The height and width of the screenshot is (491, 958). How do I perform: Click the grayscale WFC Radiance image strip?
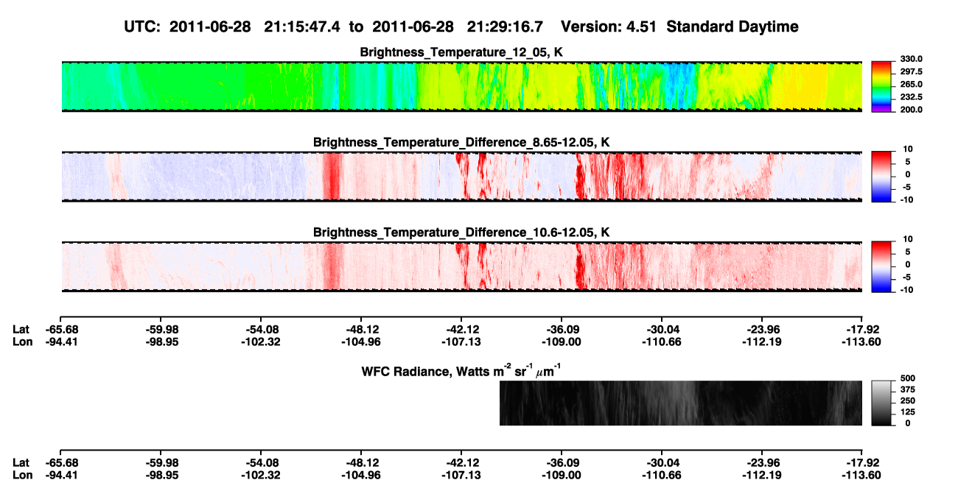[681, 403]
